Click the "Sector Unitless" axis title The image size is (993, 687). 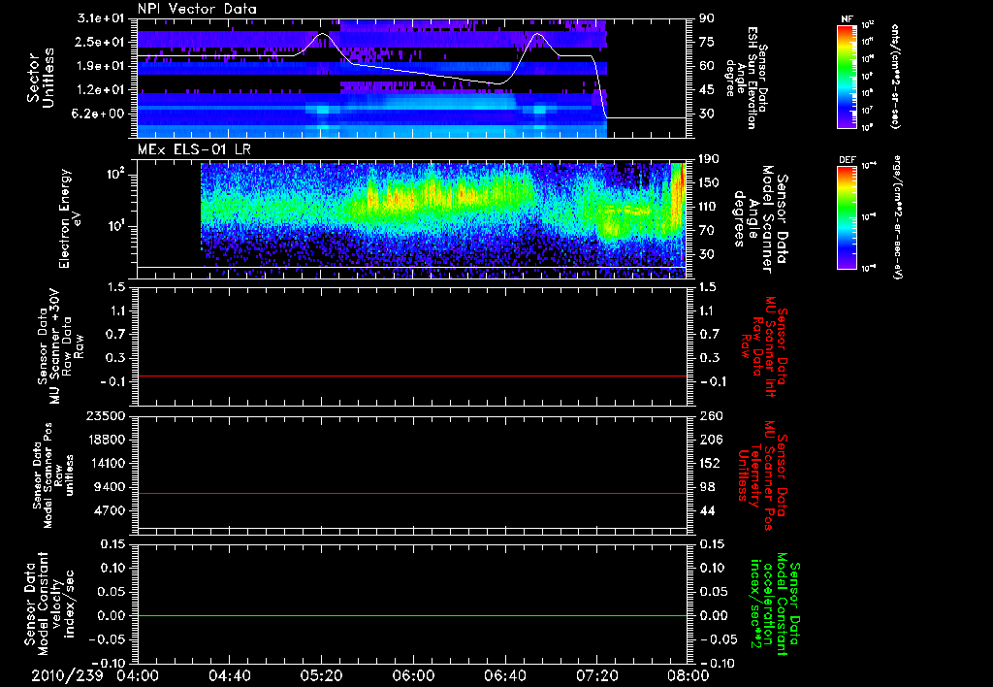tap(41, 78)
